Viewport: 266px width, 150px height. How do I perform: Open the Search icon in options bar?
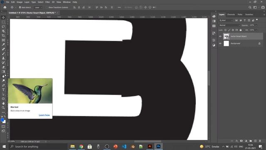(x=250, y=7)
